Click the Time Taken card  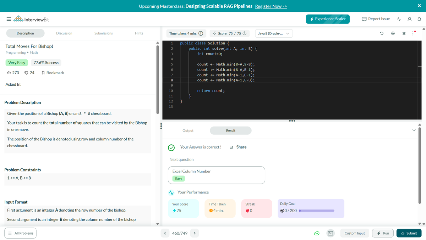click(220, 208)
